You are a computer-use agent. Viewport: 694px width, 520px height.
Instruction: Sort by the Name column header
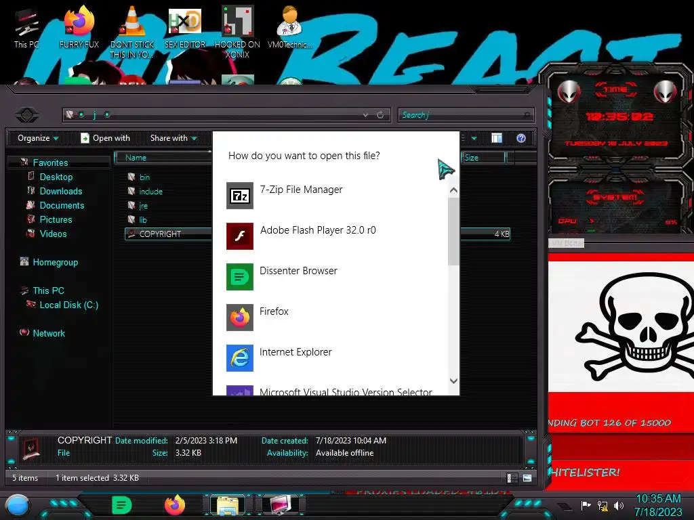click(163, 157)
